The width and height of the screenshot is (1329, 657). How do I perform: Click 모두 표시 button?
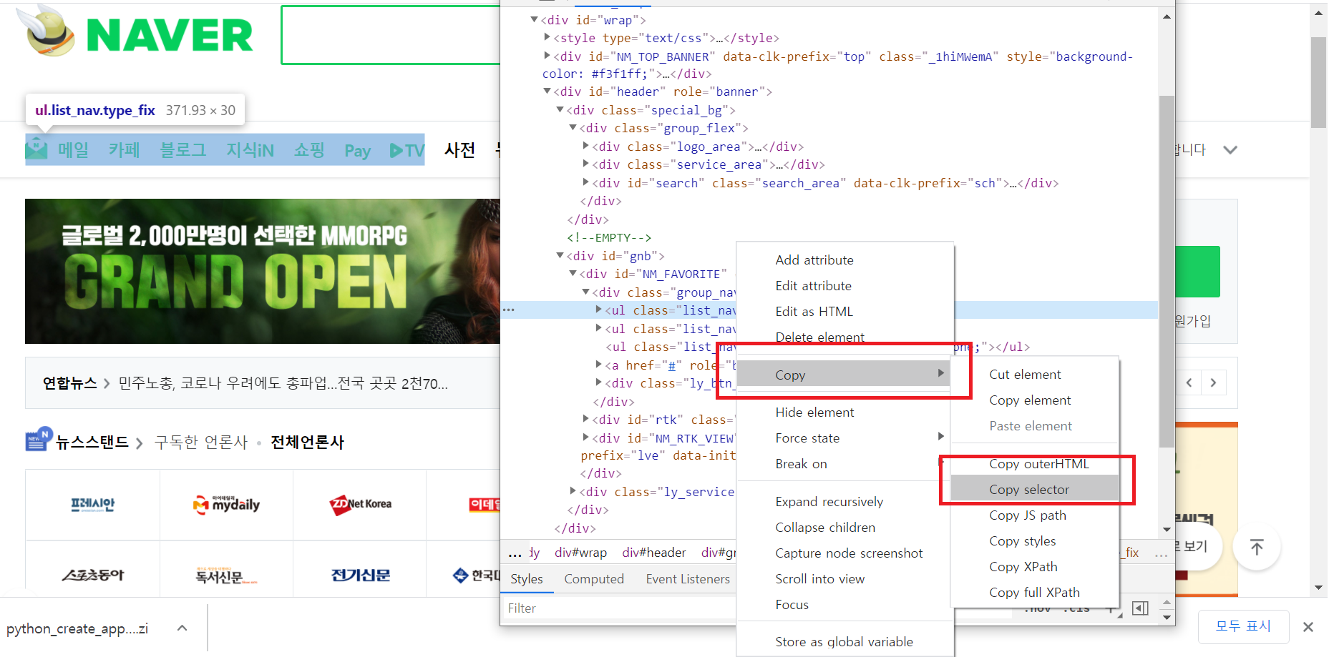click(1243, 627)
